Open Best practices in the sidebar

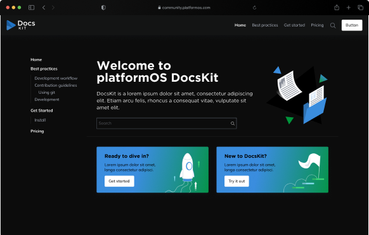tap(44, 69)
